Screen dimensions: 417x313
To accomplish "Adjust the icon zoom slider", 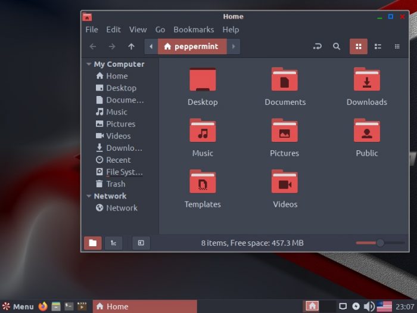I will [x=380, y=243].
